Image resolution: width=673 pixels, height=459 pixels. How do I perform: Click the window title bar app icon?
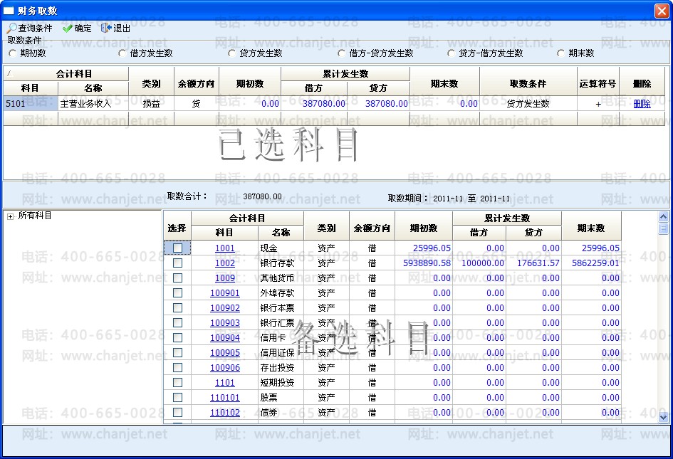(9, 11)
